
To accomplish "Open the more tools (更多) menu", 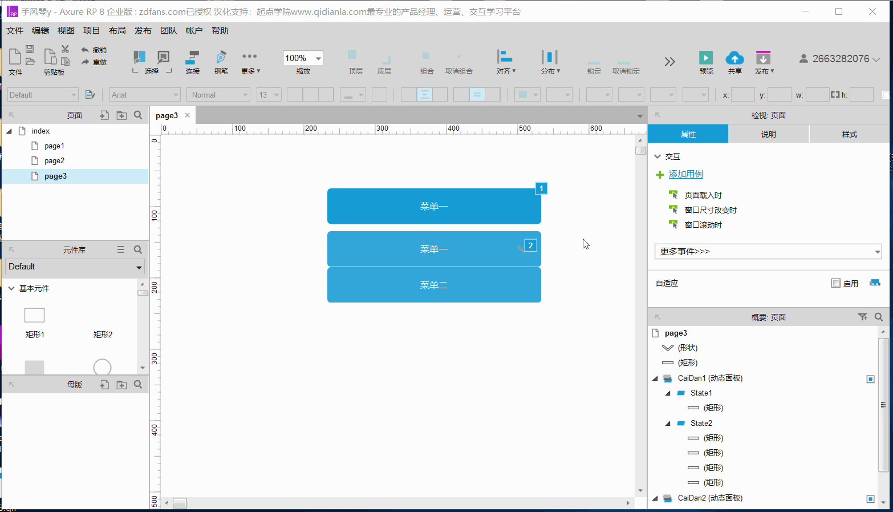I will (x=250, y=62).
